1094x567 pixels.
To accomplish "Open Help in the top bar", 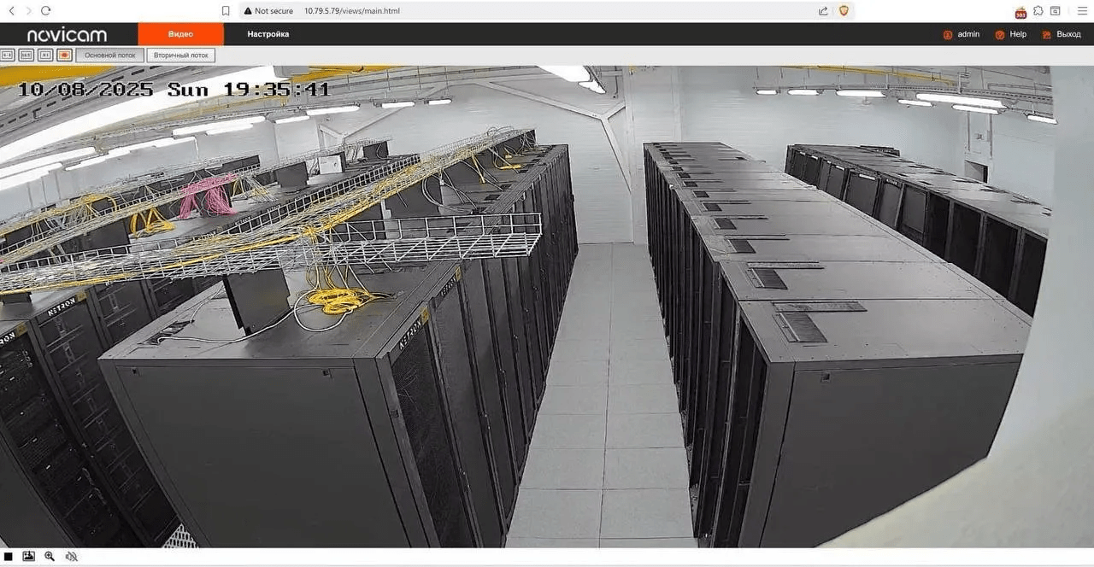I will (1011, 34).
